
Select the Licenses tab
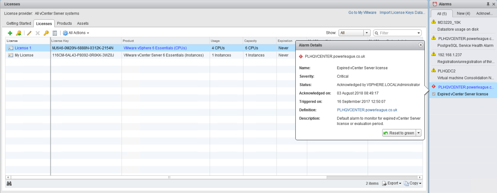point(44,23)
